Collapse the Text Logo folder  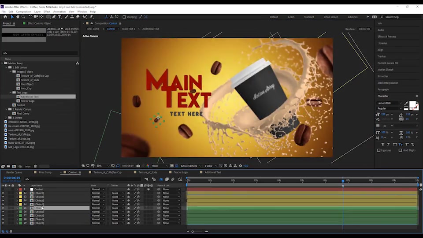(x=11, y=93)
